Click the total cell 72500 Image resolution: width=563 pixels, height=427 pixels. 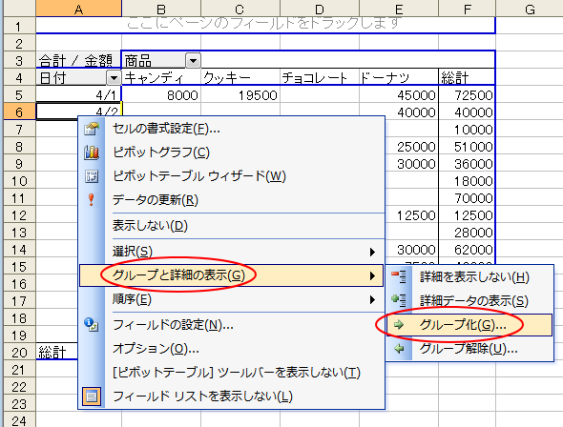467,95
